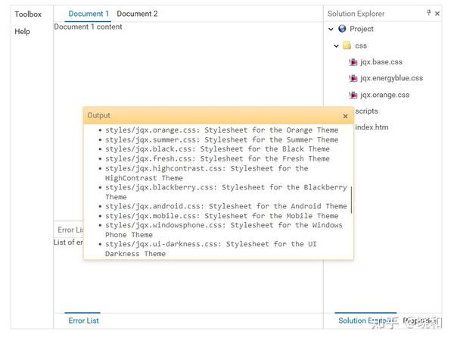Select the Document 1 tab
454x341 pixels.
coord(88,14)
